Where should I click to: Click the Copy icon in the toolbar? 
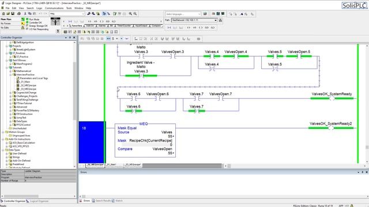click(x=30, y=14)
